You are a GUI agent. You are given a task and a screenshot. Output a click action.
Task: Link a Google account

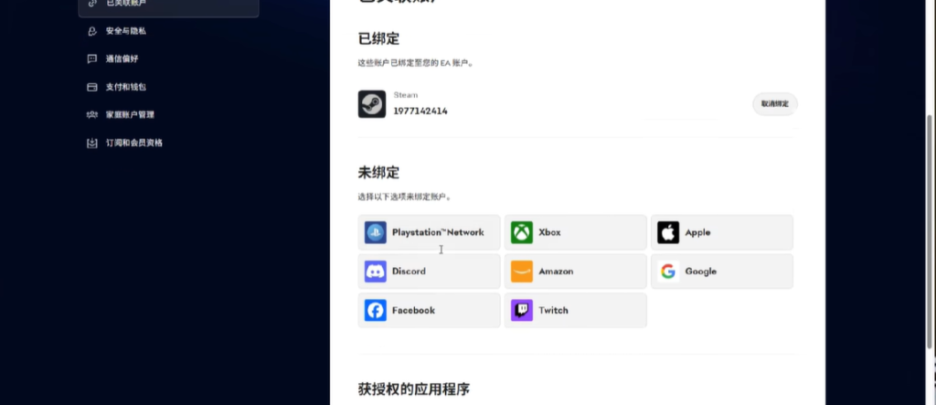(722, 272)
